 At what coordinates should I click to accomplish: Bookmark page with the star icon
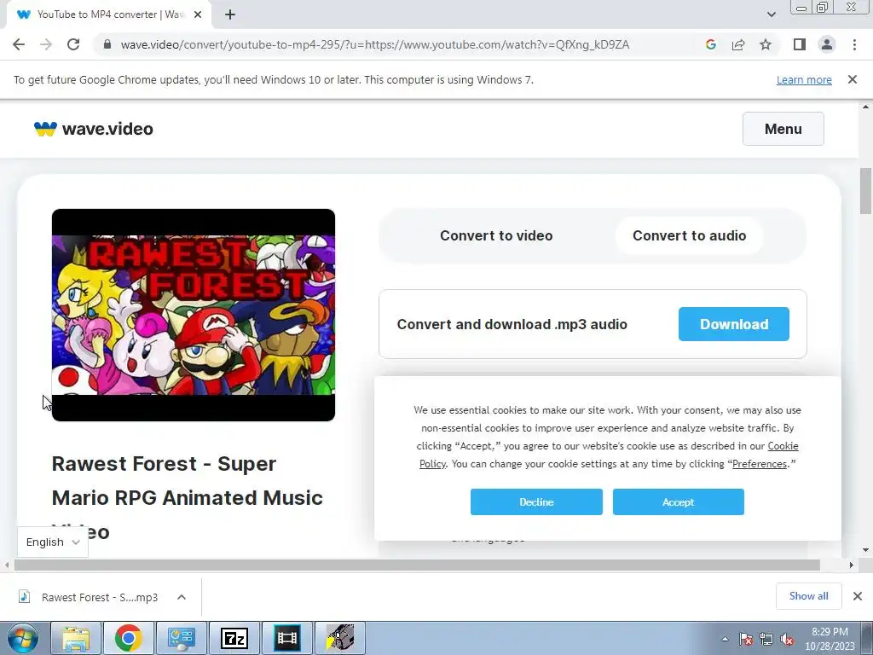766,44
